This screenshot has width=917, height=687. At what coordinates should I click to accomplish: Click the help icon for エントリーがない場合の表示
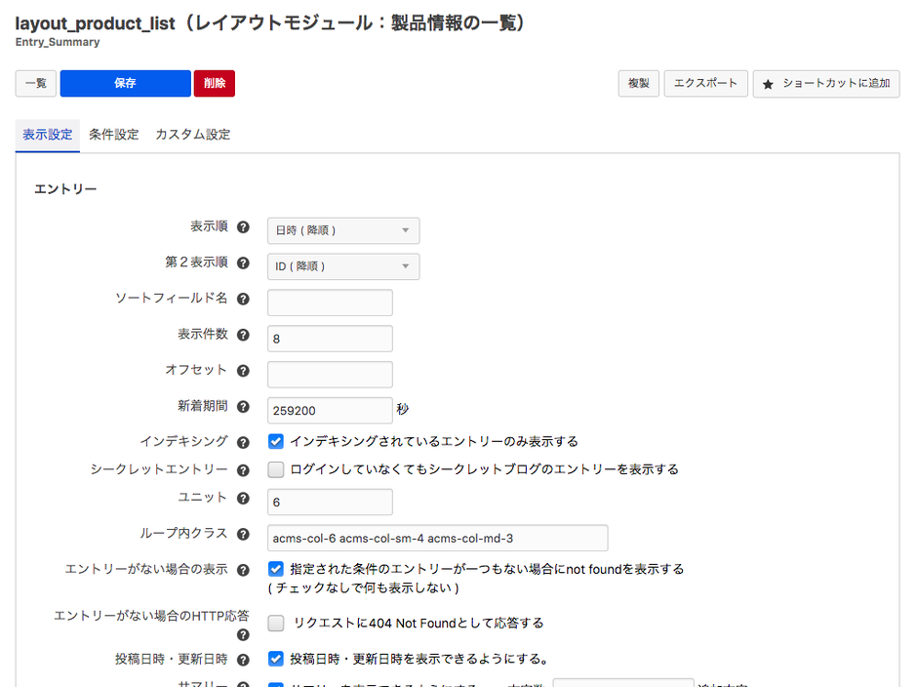243,569
